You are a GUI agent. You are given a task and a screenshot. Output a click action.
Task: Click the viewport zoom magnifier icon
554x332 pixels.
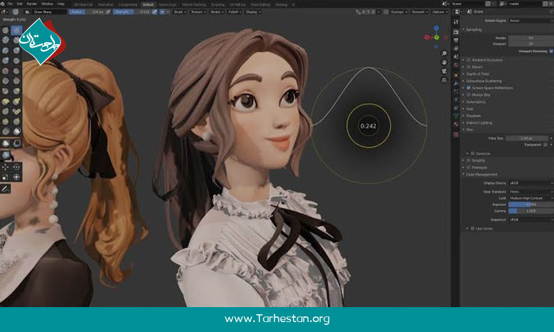click(x=444, y=53)
